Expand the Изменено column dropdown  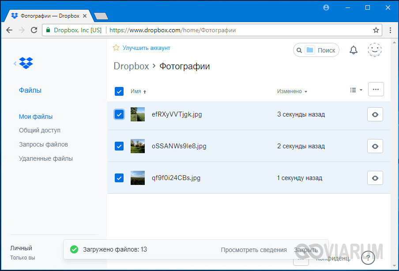click(x=292, y=91)
